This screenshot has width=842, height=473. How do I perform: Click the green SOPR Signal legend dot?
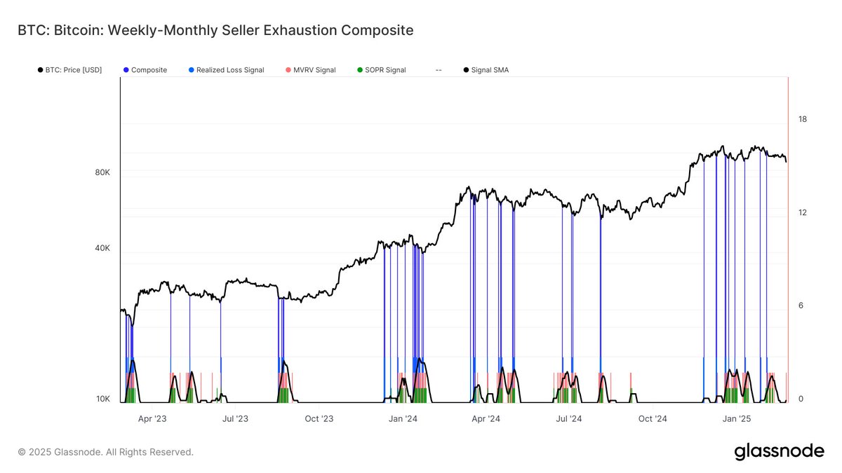(359, 69)
